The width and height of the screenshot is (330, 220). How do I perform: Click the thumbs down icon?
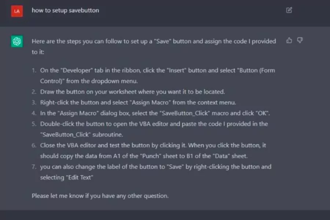[300, 40]
